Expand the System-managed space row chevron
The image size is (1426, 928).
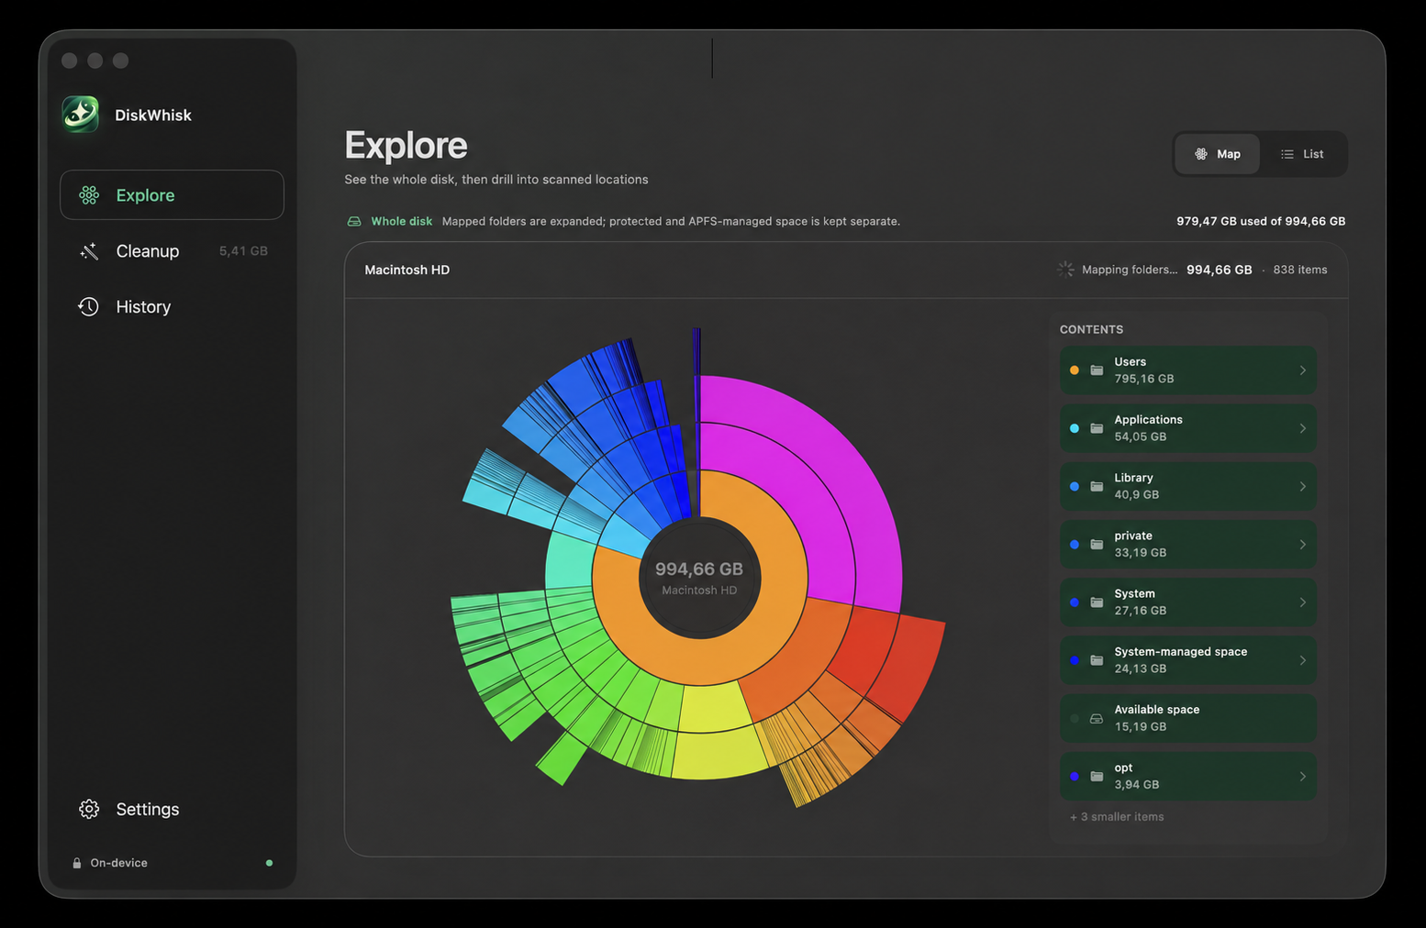(1302, 660)
